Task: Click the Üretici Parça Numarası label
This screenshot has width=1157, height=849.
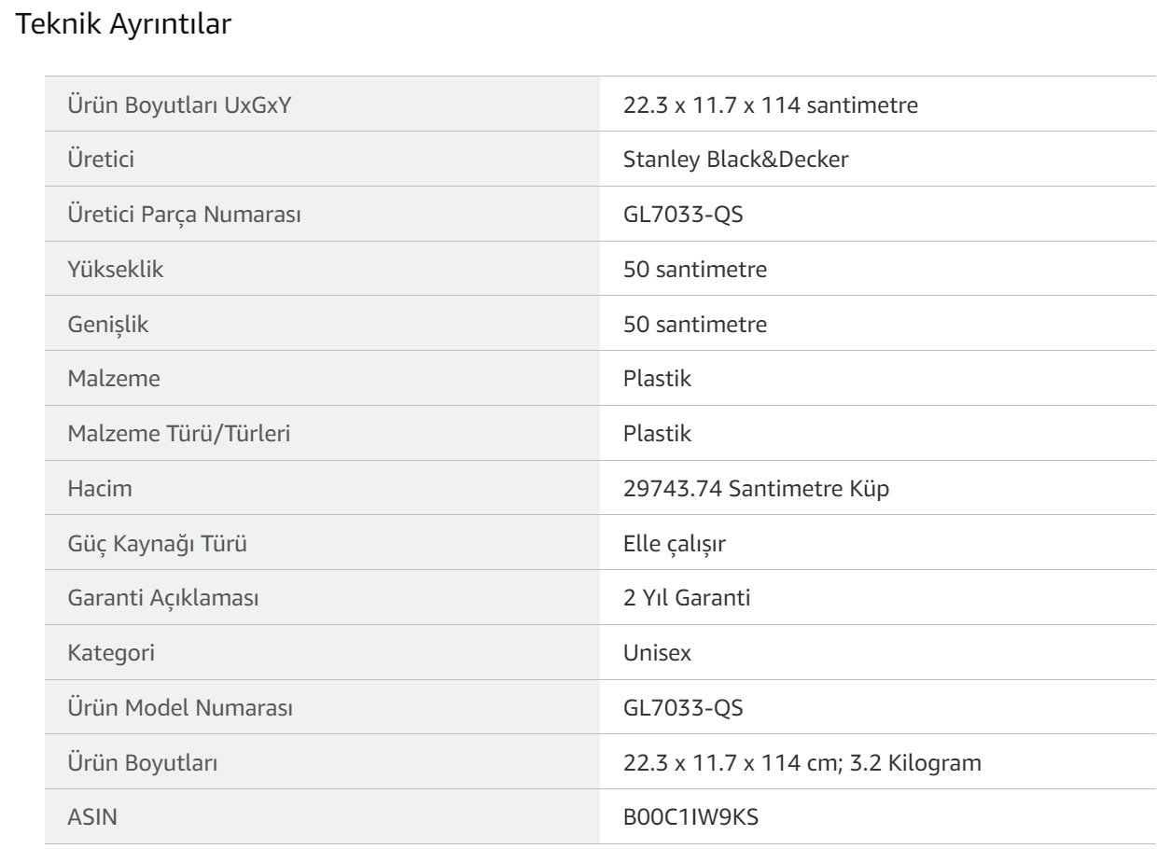Action: [185, 215]
